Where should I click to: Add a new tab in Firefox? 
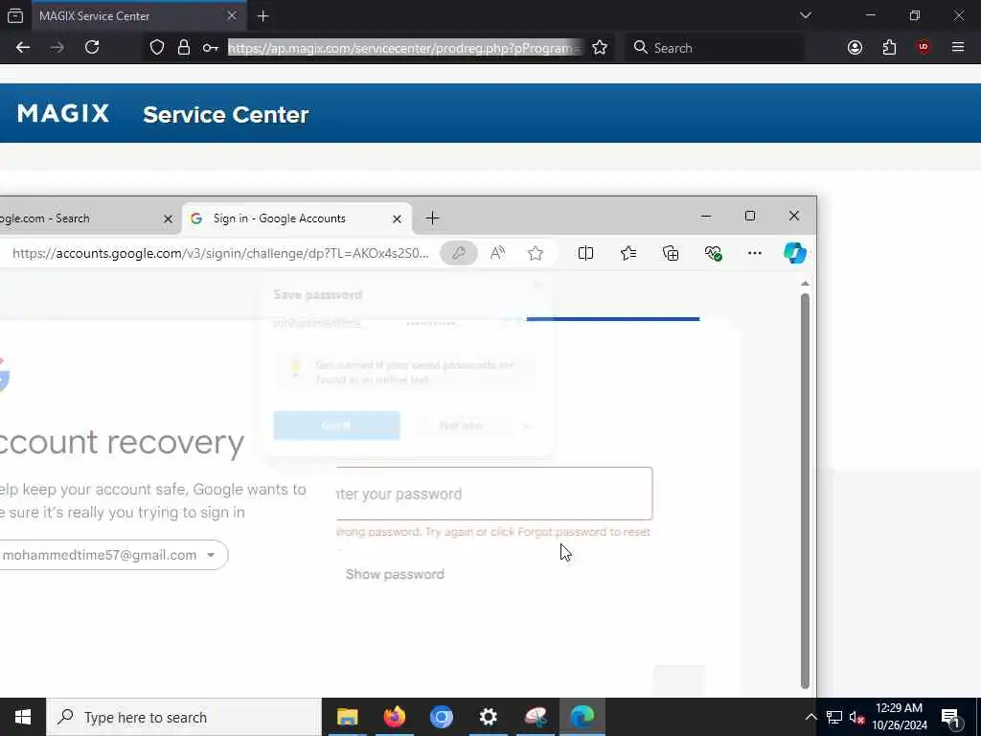point(262,16)
